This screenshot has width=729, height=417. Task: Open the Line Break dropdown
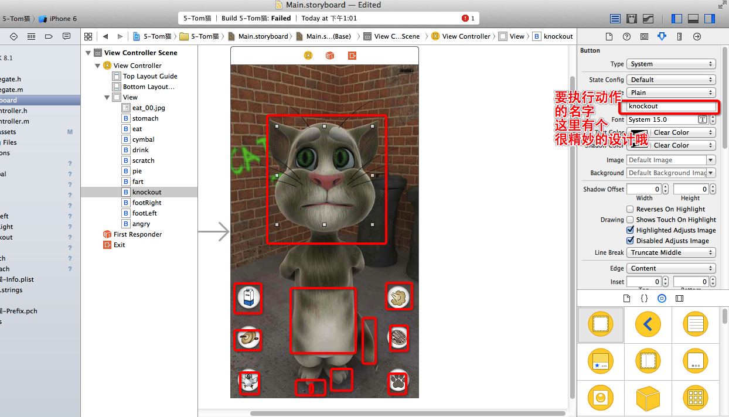671,252
